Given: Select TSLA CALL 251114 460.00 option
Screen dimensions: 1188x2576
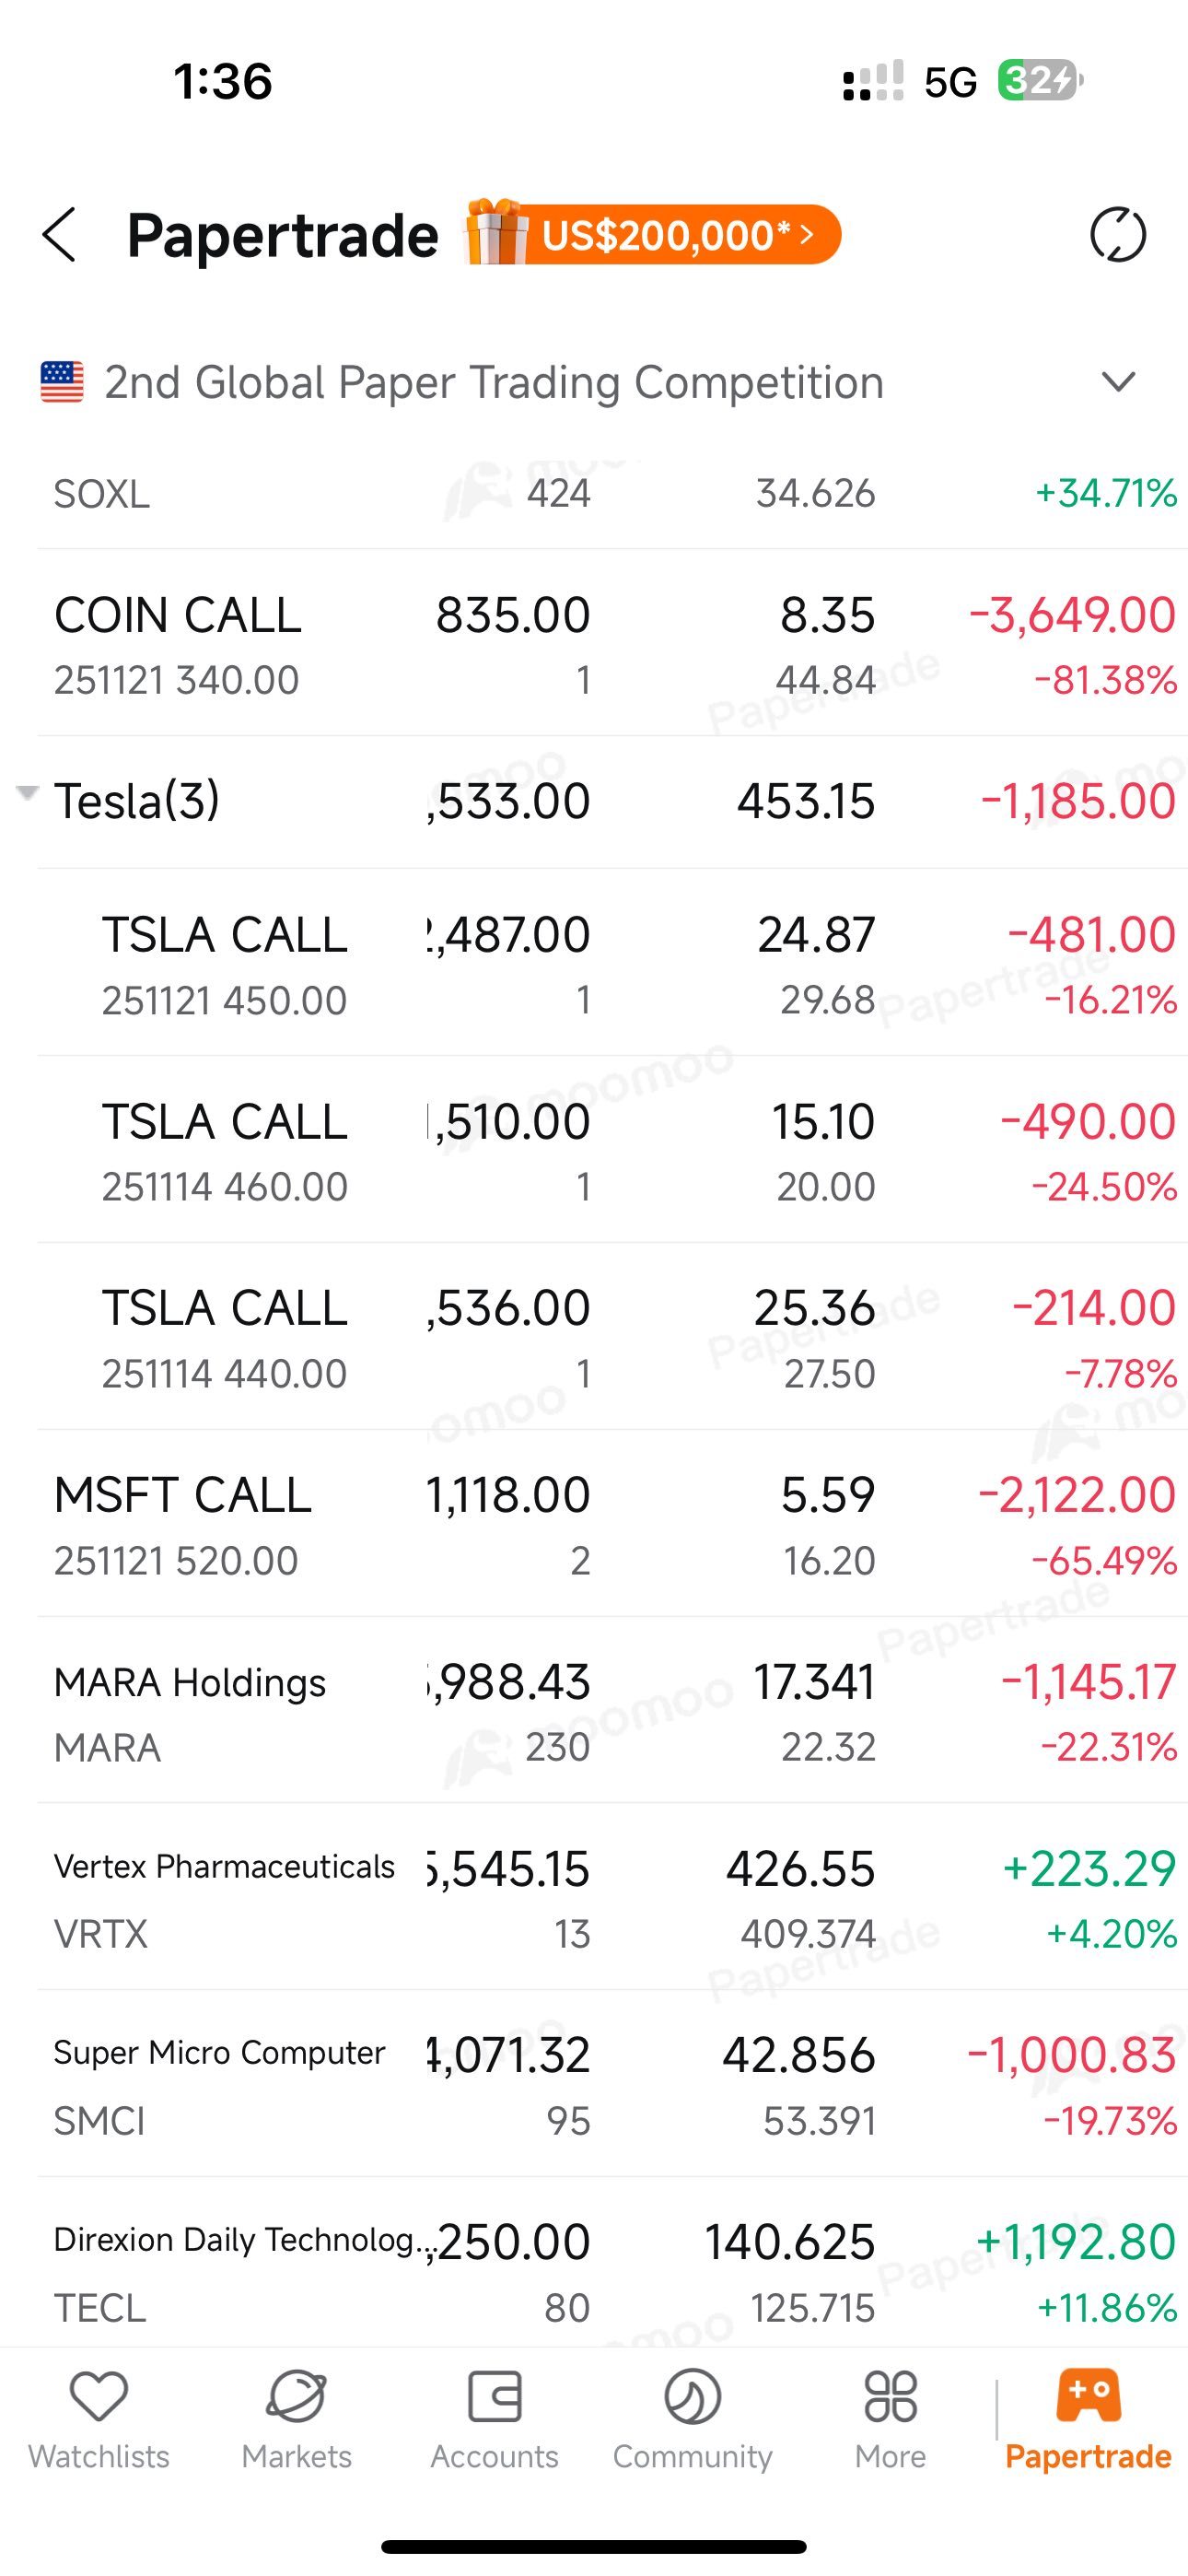Looking at the screenshot, I should click(225, 1150).
